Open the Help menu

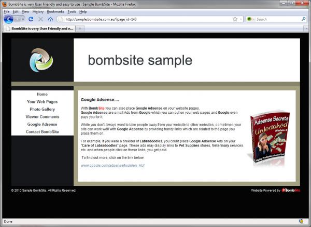83,11
